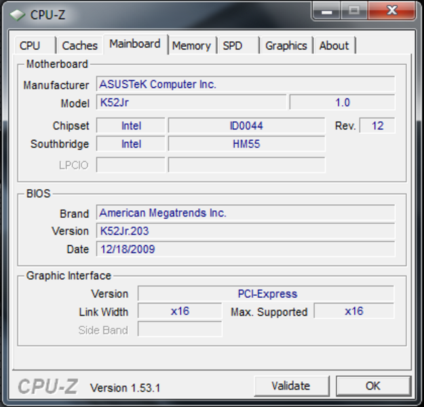Select the chipset ID0044 field
424x407 pixels.
pos(246,126)
